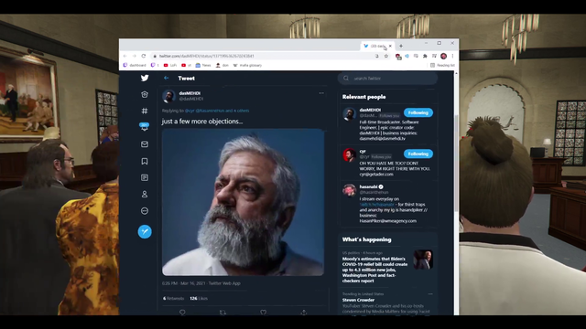Go back using the Tweet header arrow
586x329 pixels.
pos(167,78)
